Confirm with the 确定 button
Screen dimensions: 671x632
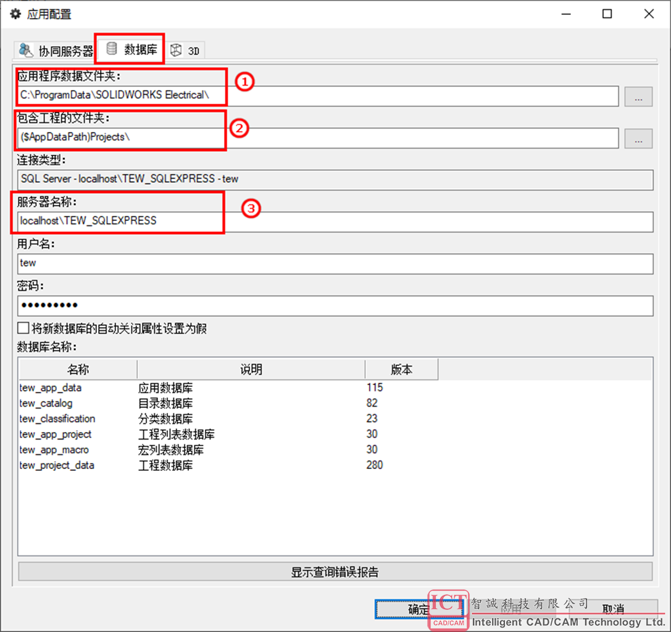click(x=419, y=609)
